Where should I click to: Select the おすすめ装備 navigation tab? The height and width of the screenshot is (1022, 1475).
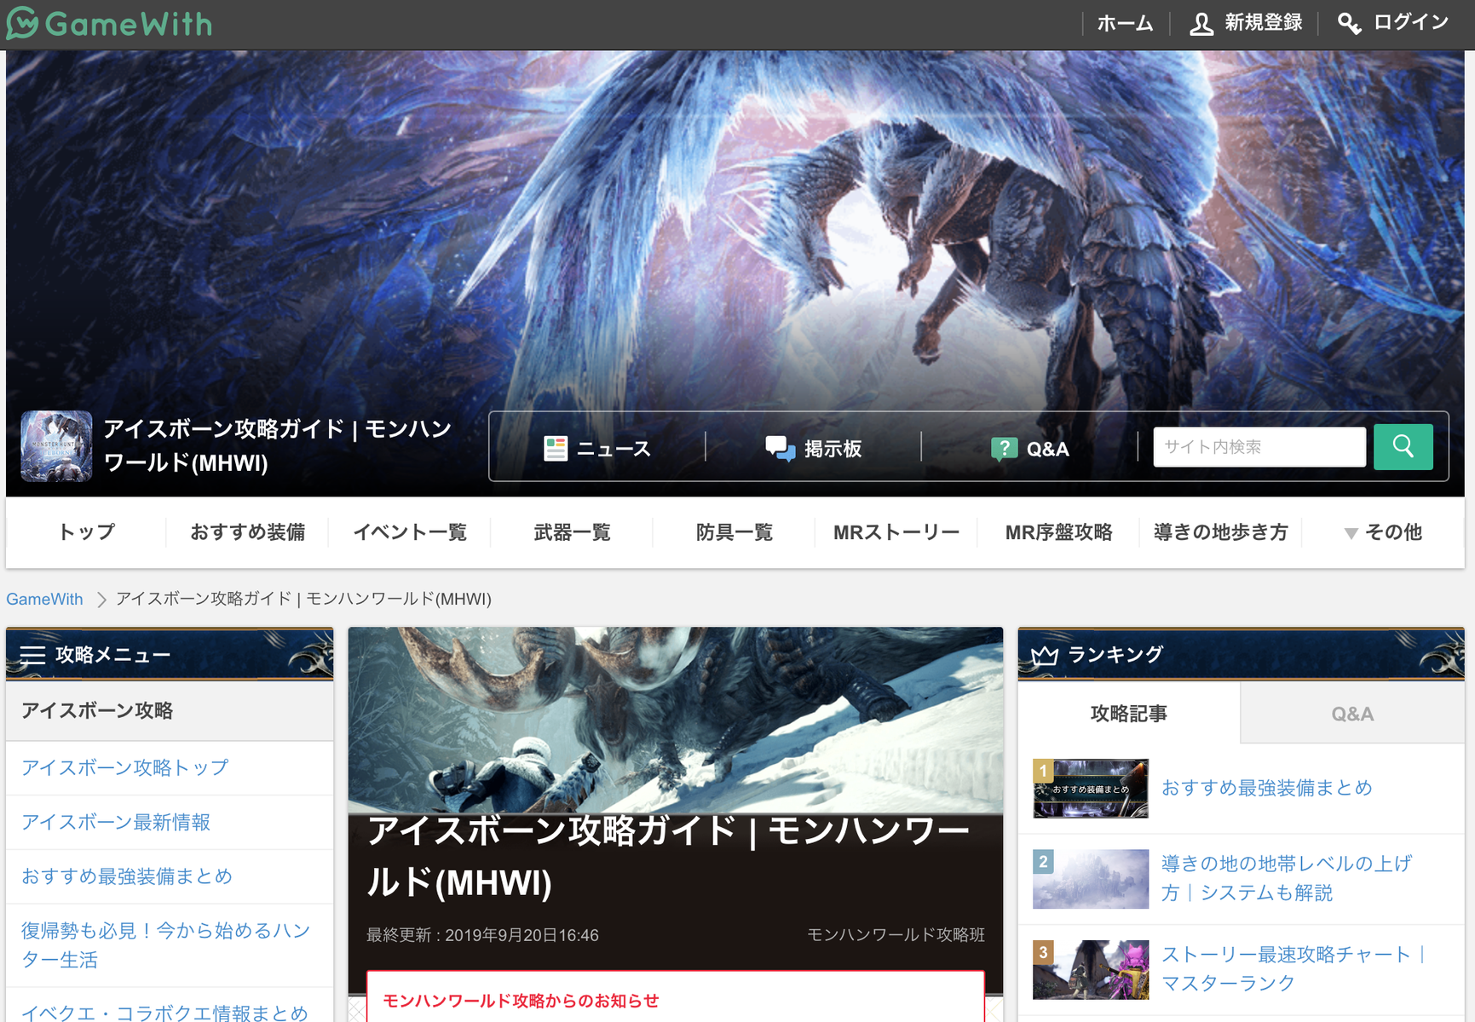(247, 532)
